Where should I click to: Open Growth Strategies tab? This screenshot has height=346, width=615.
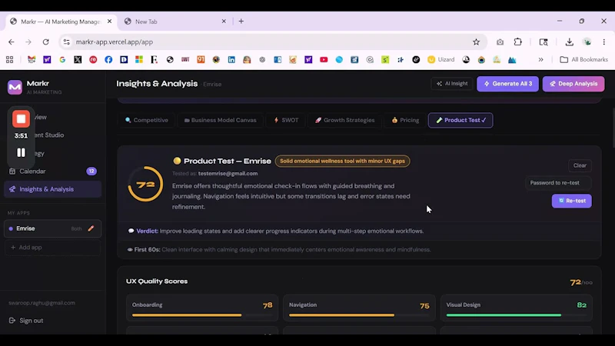(344, 120)
